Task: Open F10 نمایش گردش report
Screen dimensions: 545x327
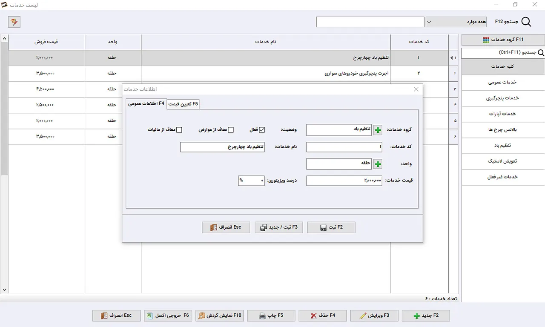Action: coord(220,316)
